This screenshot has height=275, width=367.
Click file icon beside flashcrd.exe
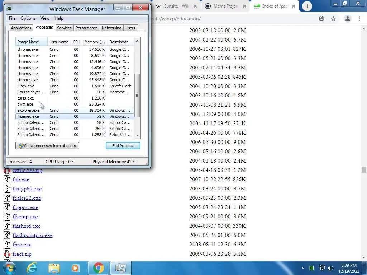click(7, 226)
